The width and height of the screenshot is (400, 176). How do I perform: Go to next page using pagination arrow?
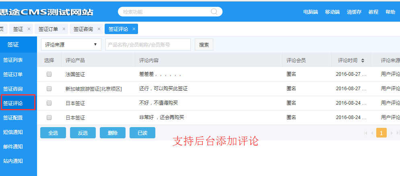point(392,133)
